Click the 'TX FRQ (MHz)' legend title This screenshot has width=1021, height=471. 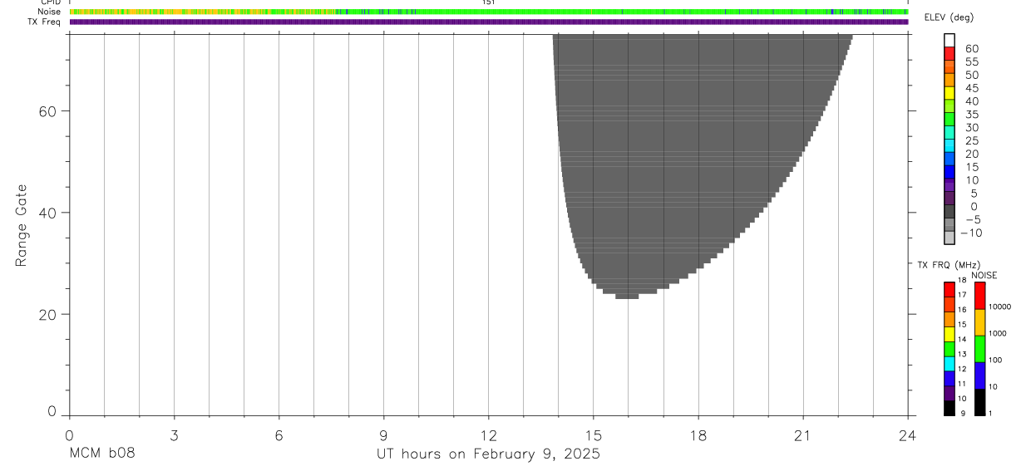coord(949,265)
